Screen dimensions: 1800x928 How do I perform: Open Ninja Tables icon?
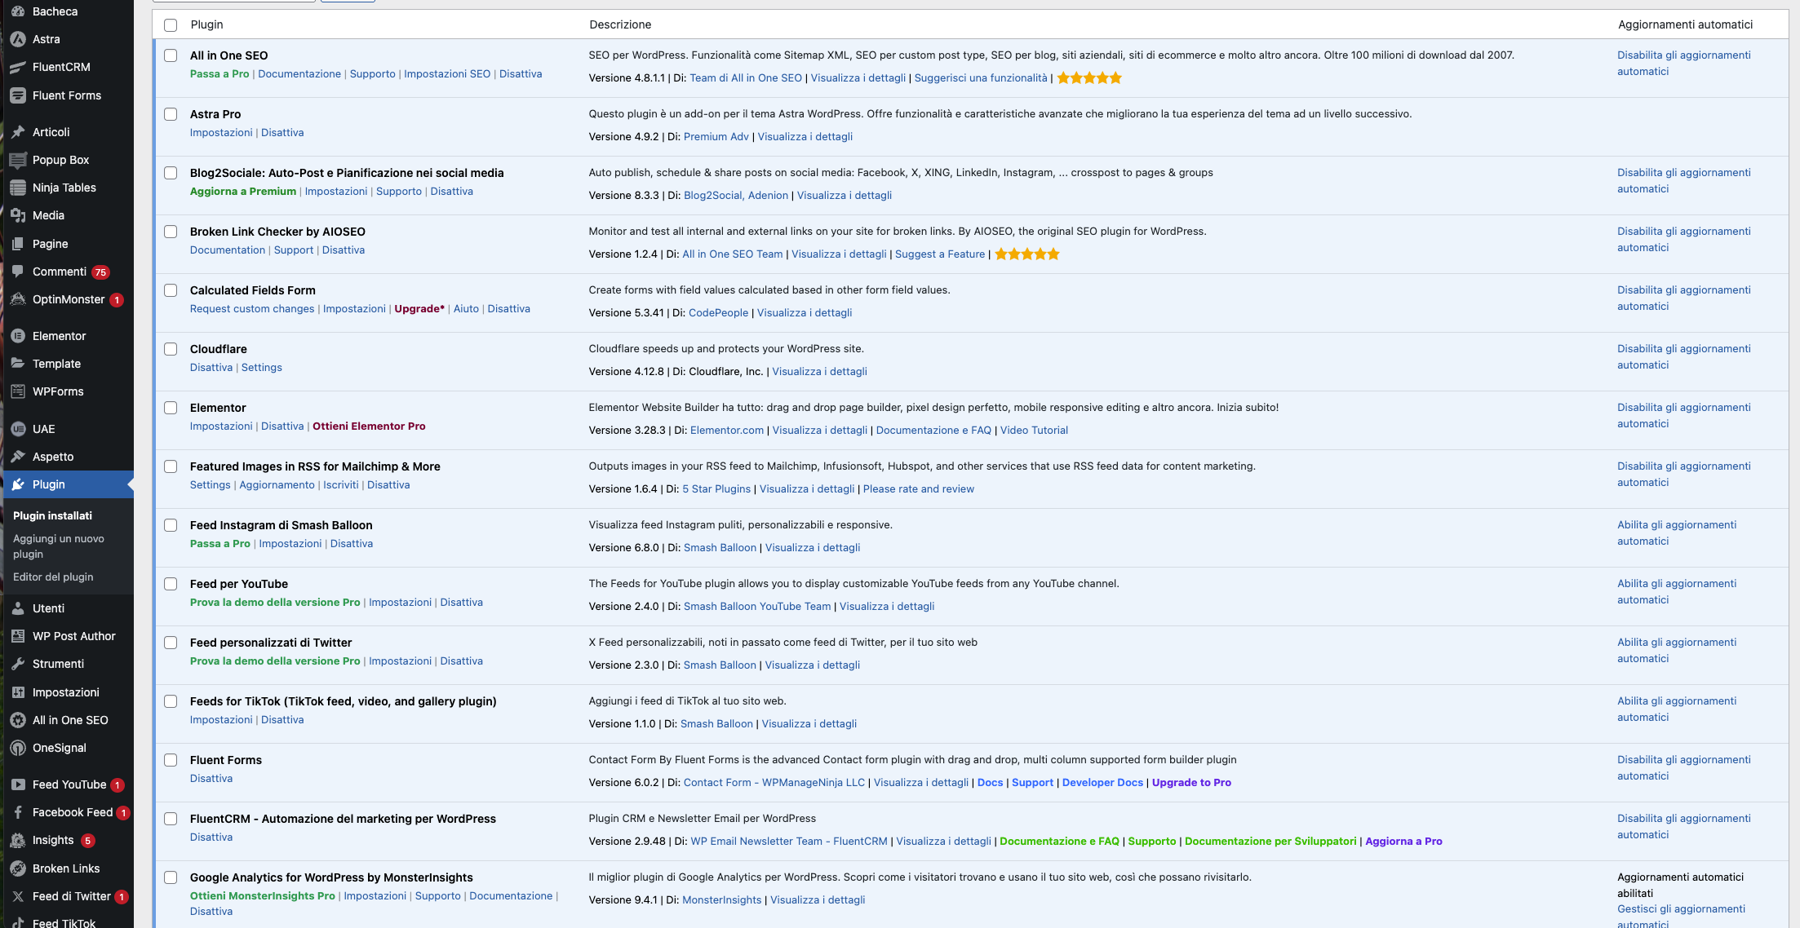coord(18,188)
